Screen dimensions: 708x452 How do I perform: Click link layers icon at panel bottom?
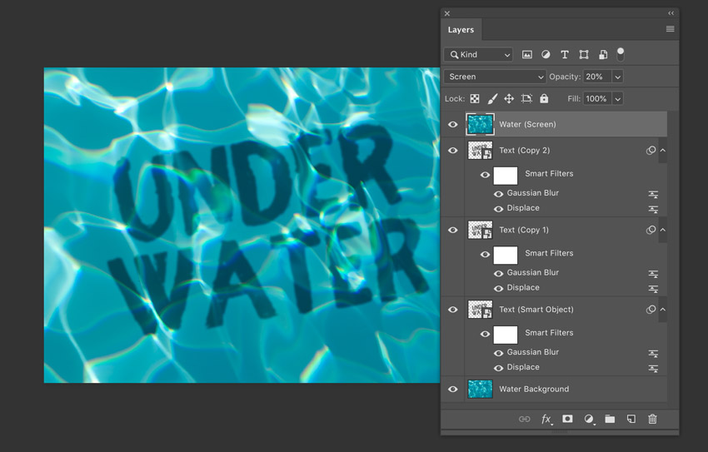[524, 419]
